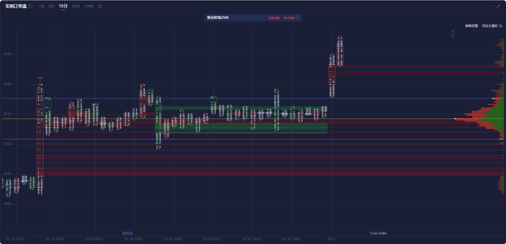The image size is (506, 244).
Task: Click the 03-27 10:45 time label
Action: pos(252,239)
